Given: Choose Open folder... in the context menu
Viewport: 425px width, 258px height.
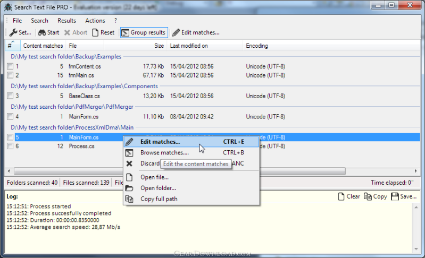Looking at the screenshot, I should tap(191, 188).
